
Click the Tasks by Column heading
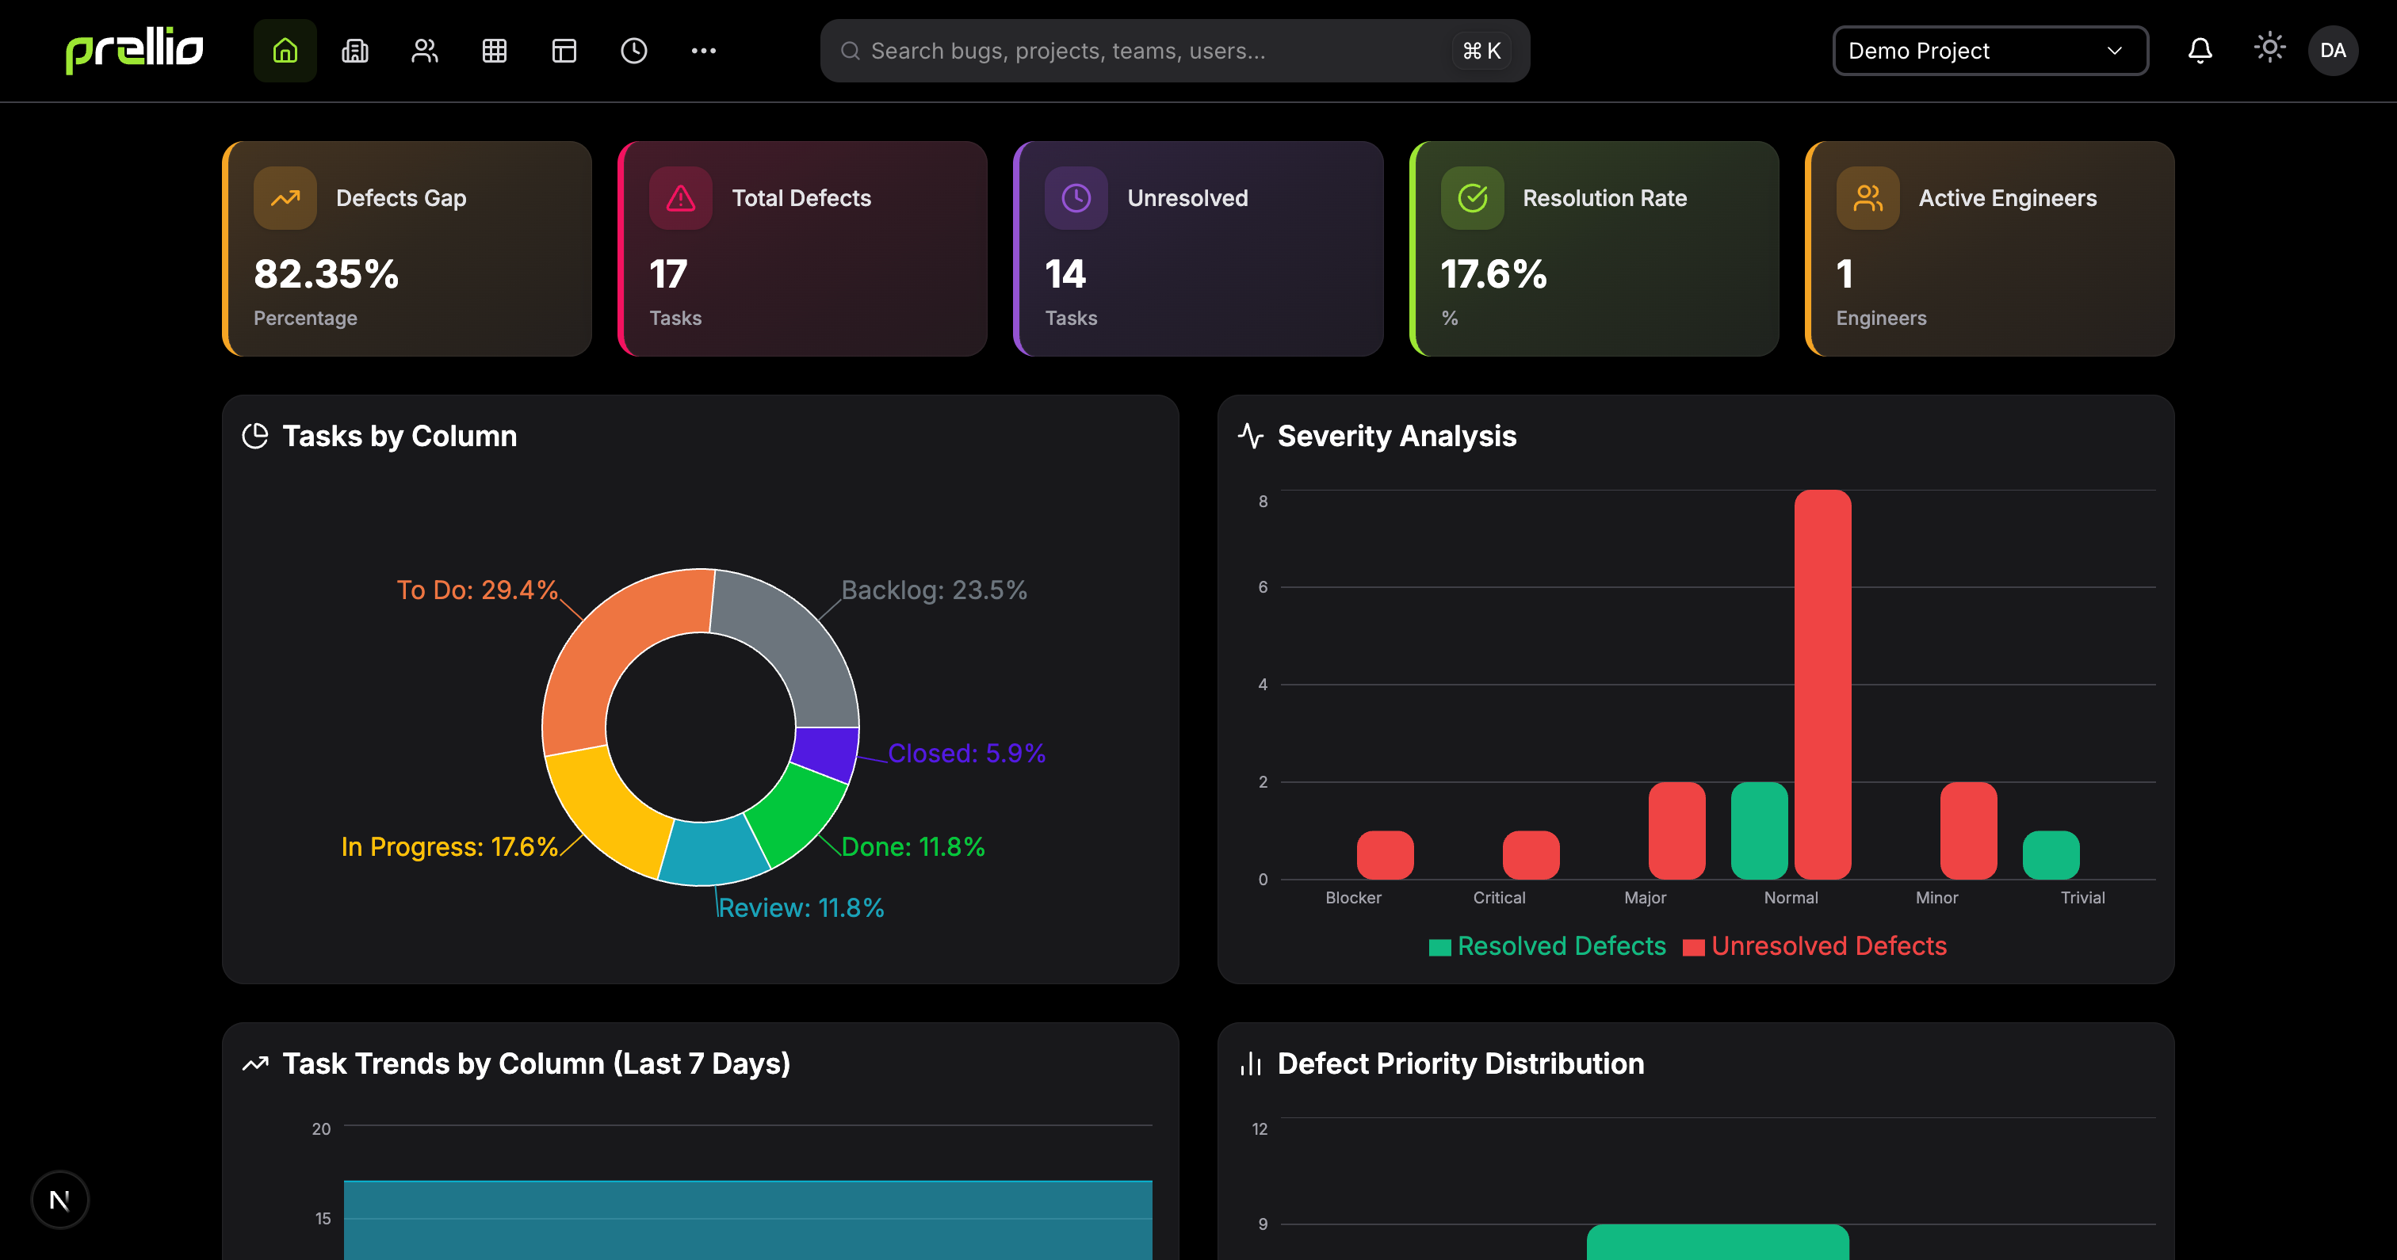(399, 436)
